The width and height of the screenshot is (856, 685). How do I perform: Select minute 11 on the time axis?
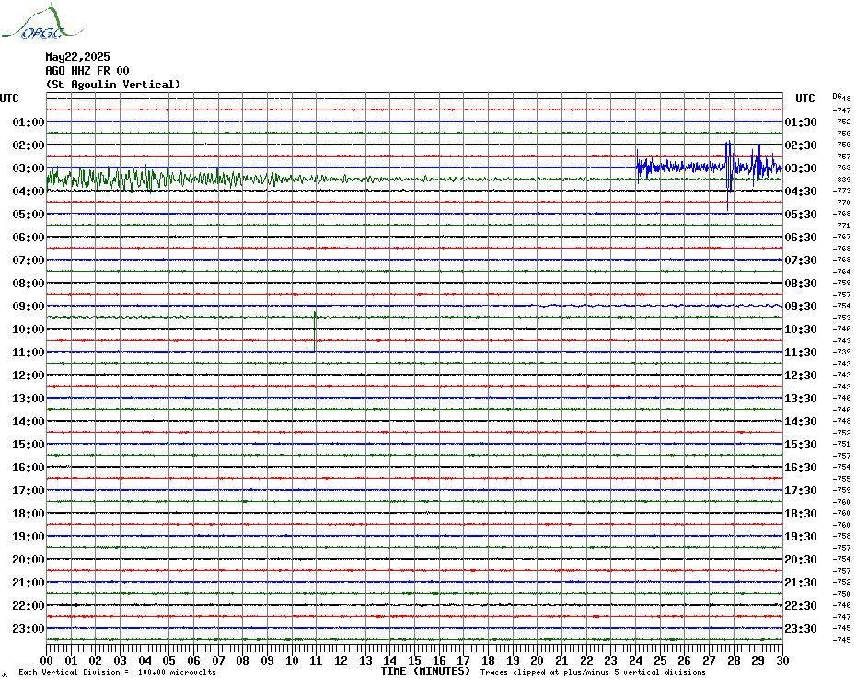click(316, 660)
